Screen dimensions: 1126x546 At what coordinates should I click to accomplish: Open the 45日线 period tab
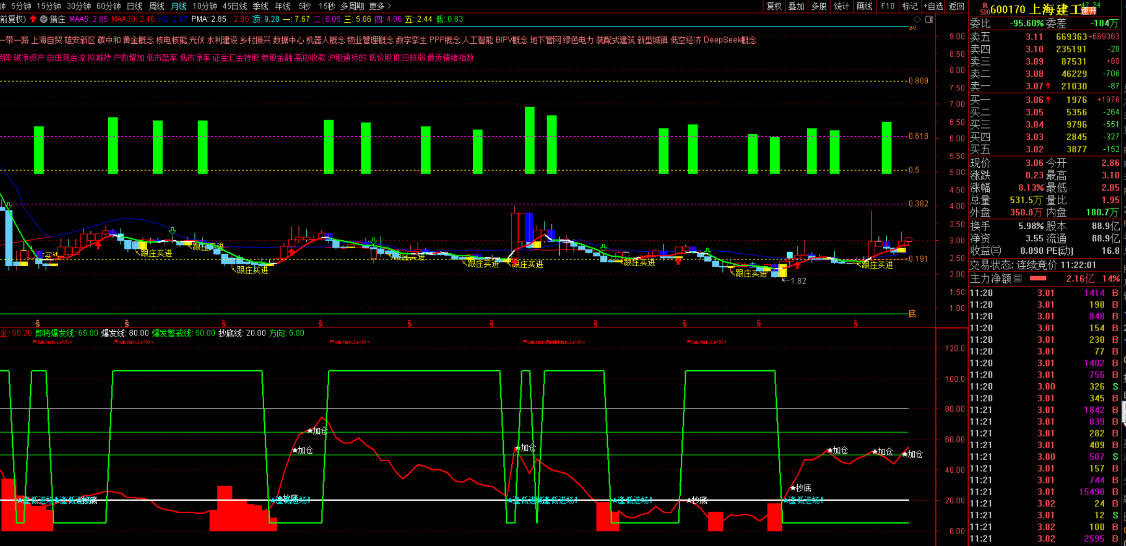pos(235,6)
